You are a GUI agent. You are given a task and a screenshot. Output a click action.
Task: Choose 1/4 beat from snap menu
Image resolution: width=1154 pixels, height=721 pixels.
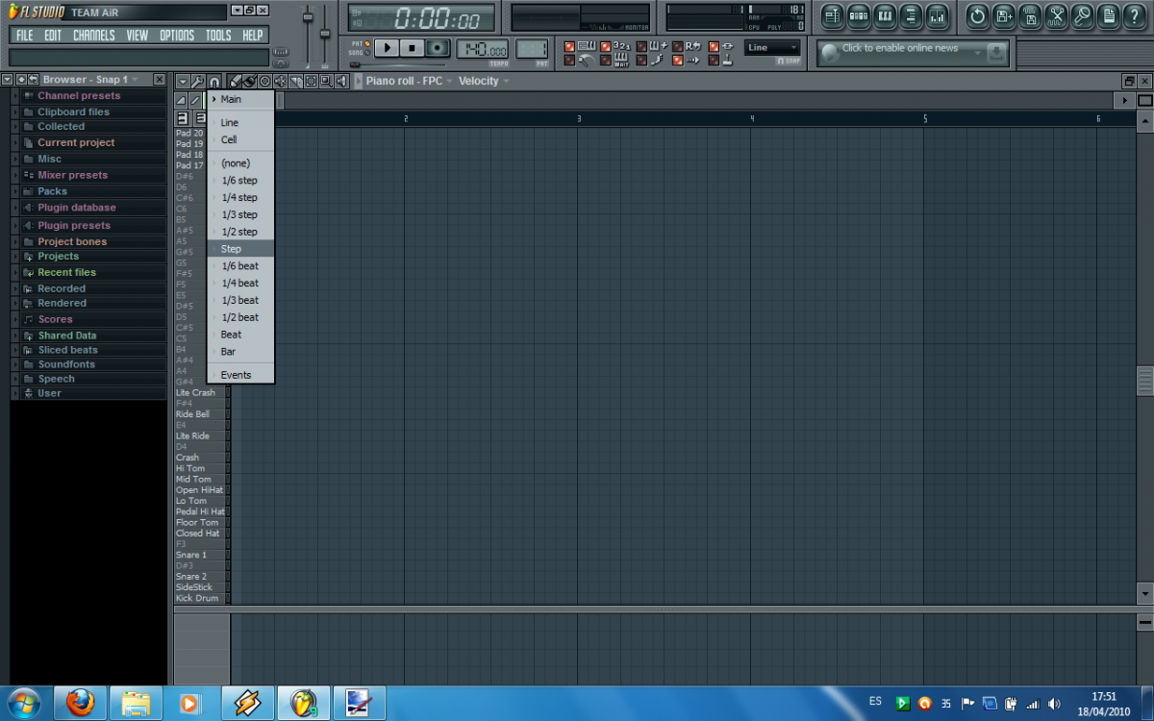pos(239,284)
